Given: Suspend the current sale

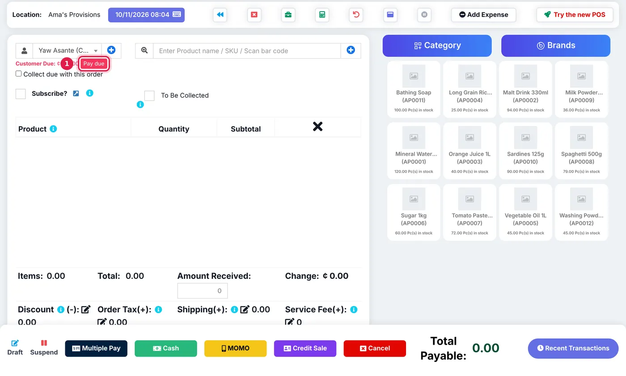Looking at the screenshot, I should click(x=44, y=348).
